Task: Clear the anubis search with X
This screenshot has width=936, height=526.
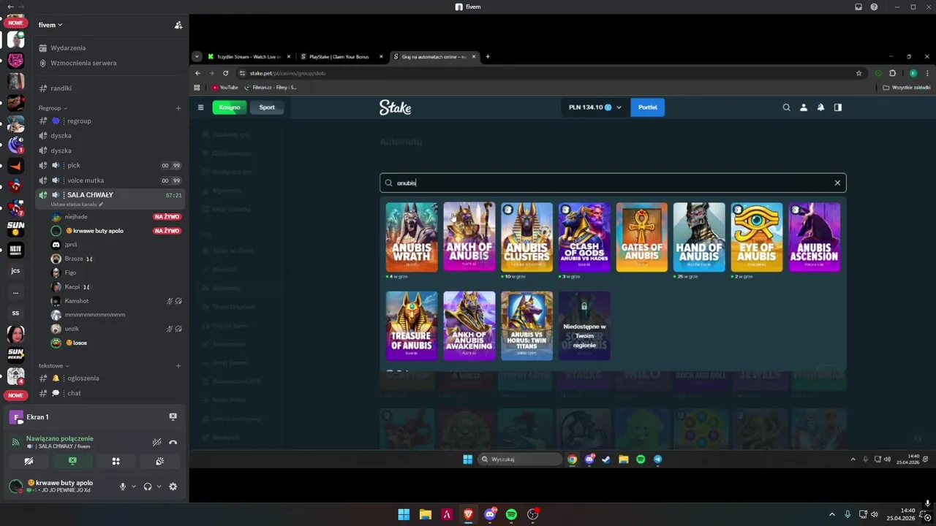Action: (837, 183)
